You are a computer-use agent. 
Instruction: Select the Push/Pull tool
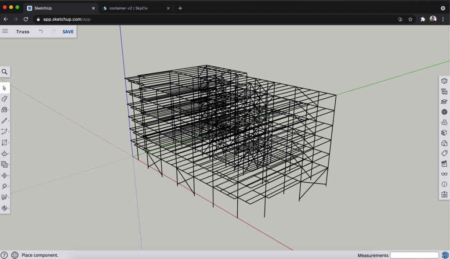pyautogui.click(x=4, y=154)
